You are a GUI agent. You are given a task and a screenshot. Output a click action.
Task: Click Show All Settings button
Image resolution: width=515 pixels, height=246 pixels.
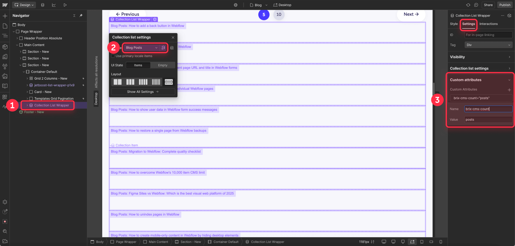point(143,92)
